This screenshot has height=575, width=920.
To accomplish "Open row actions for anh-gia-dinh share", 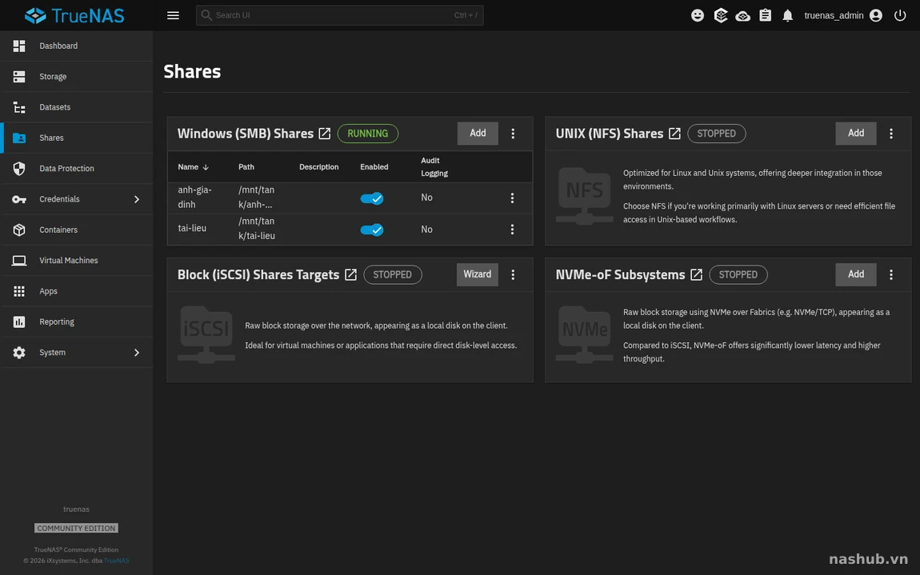I will click(x=512, y=198).
